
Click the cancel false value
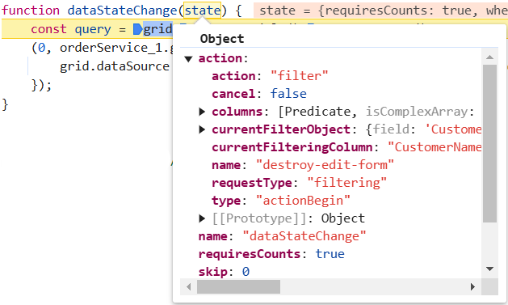[x=288, y=94]
